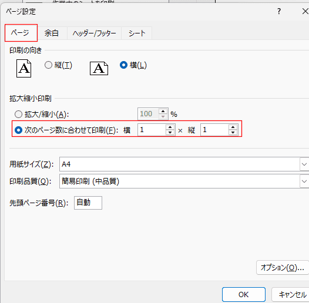Decrease the 縦 pages tall spinner
The height and width of the screenshot is (303, 309).
click(233, 133)
